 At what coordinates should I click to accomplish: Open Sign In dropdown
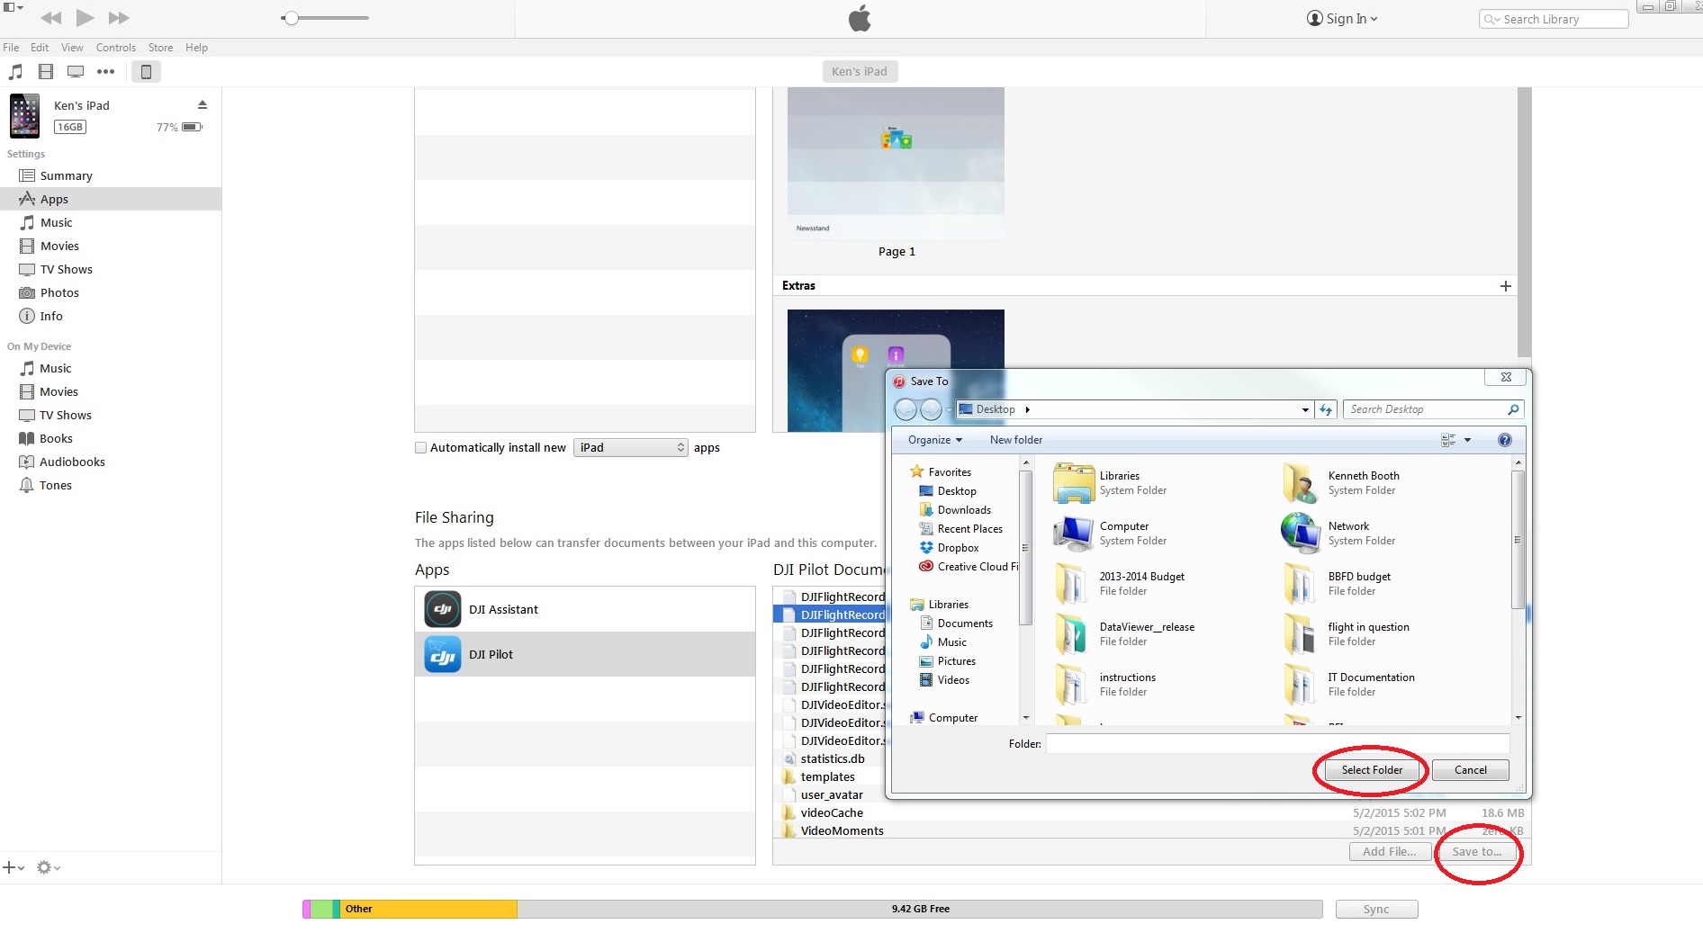1342,19
